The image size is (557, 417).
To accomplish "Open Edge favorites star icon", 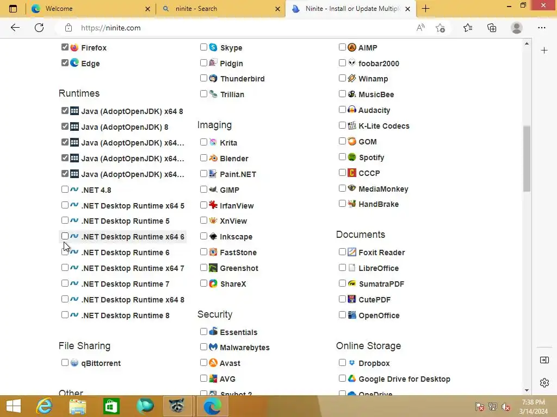I will tap(468, 28).
